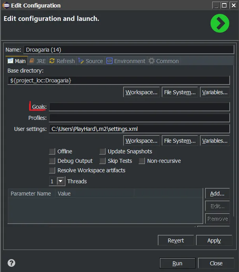The width and height of the screenshot is (239, 272).
Task: Tick the Update Snapshots checkbox
Action: pos(102,151)
